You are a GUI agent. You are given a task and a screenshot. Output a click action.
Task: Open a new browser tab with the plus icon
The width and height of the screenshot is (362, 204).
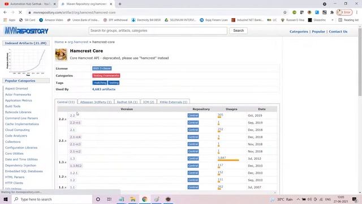tap(120, 4)
